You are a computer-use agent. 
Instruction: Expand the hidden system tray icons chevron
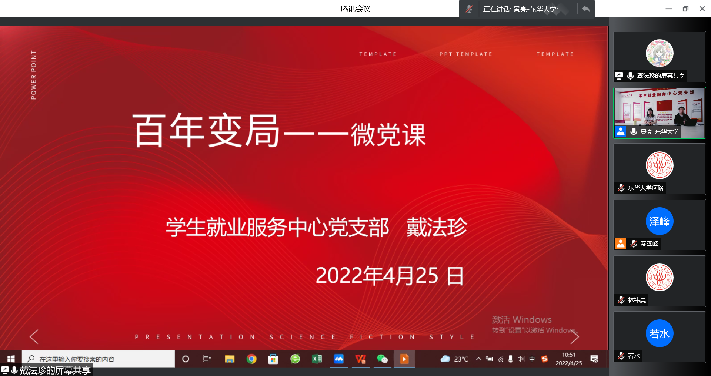(x=479, y=359)
